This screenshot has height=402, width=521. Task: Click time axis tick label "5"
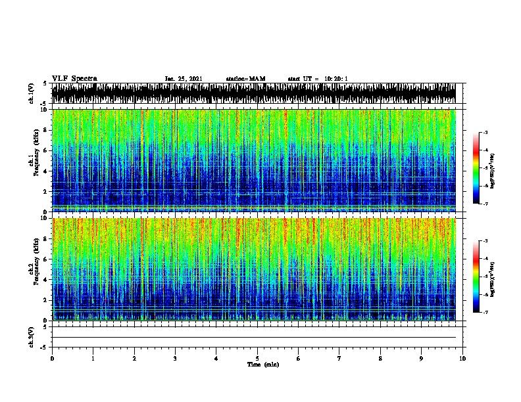click(257, 359)
